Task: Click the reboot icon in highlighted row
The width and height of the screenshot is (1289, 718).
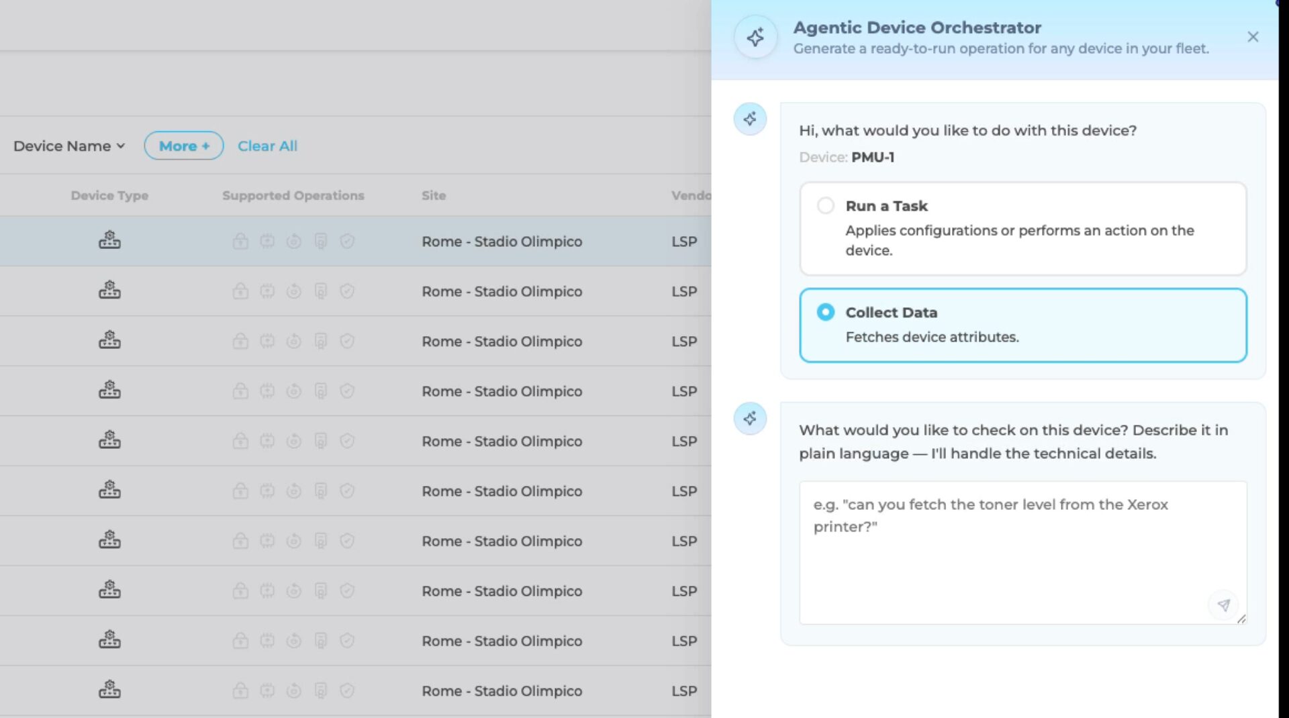Action: tap(293, 241)
